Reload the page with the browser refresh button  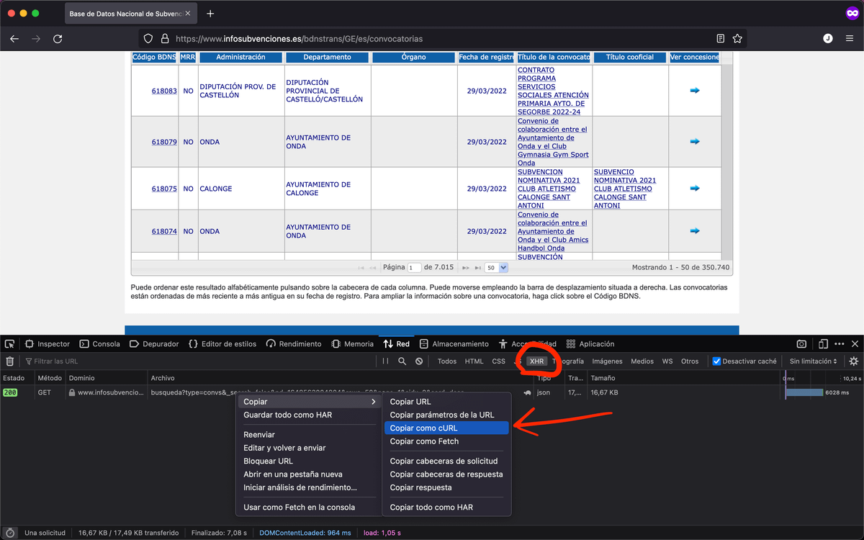58,39
